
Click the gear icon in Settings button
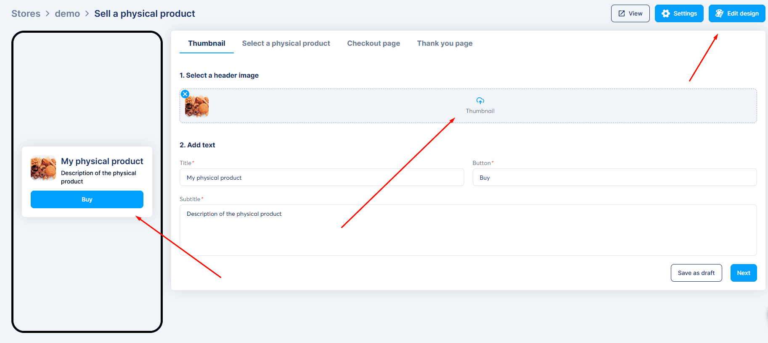tap(665, 13)
